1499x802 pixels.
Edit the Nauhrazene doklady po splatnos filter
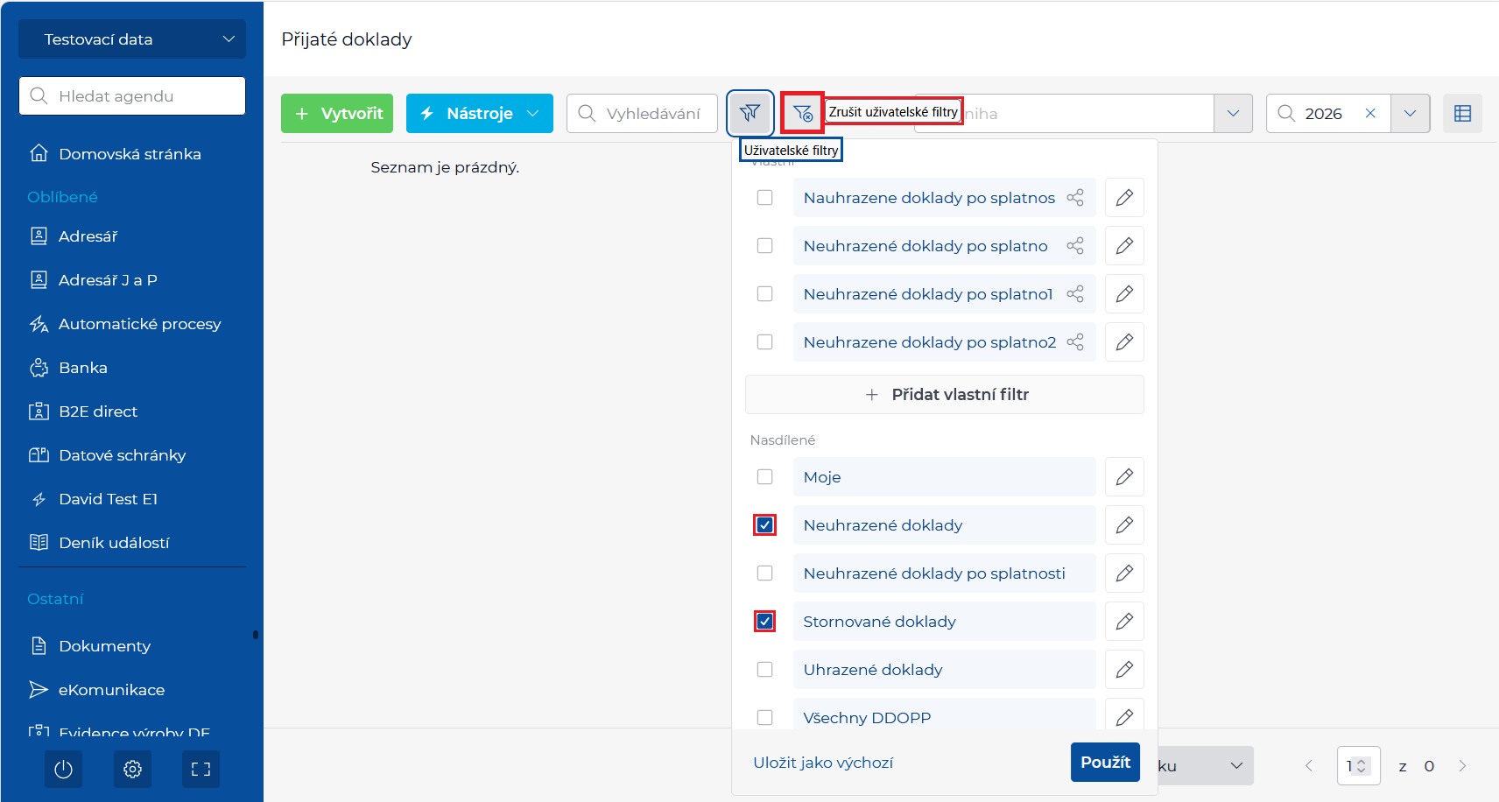[1124, 198]
